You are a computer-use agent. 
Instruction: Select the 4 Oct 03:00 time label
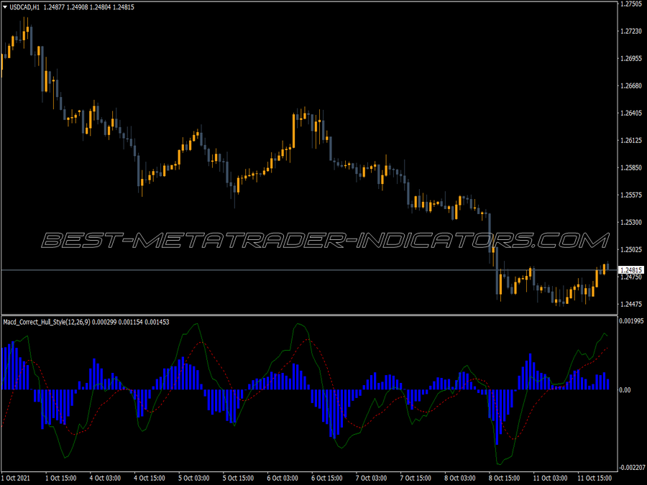(x=105, y=478)
